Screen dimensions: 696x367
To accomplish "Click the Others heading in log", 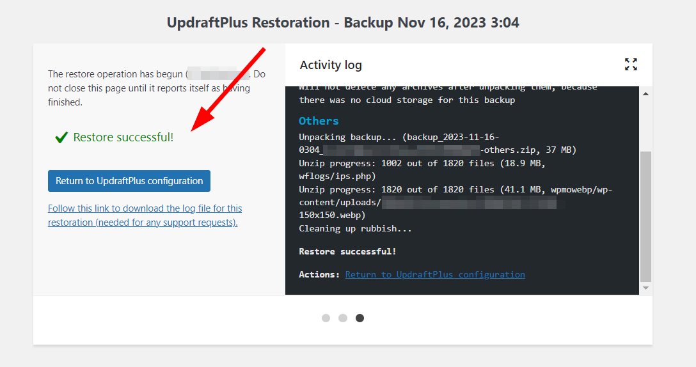I will coord(319,121).
